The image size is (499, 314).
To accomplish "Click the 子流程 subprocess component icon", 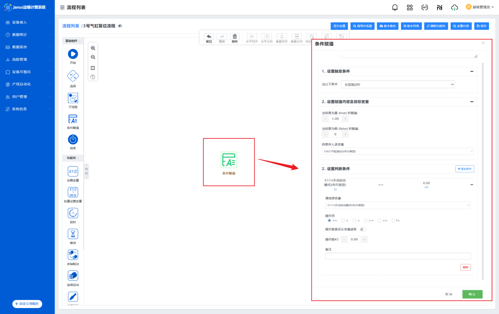I will (73, 98).
